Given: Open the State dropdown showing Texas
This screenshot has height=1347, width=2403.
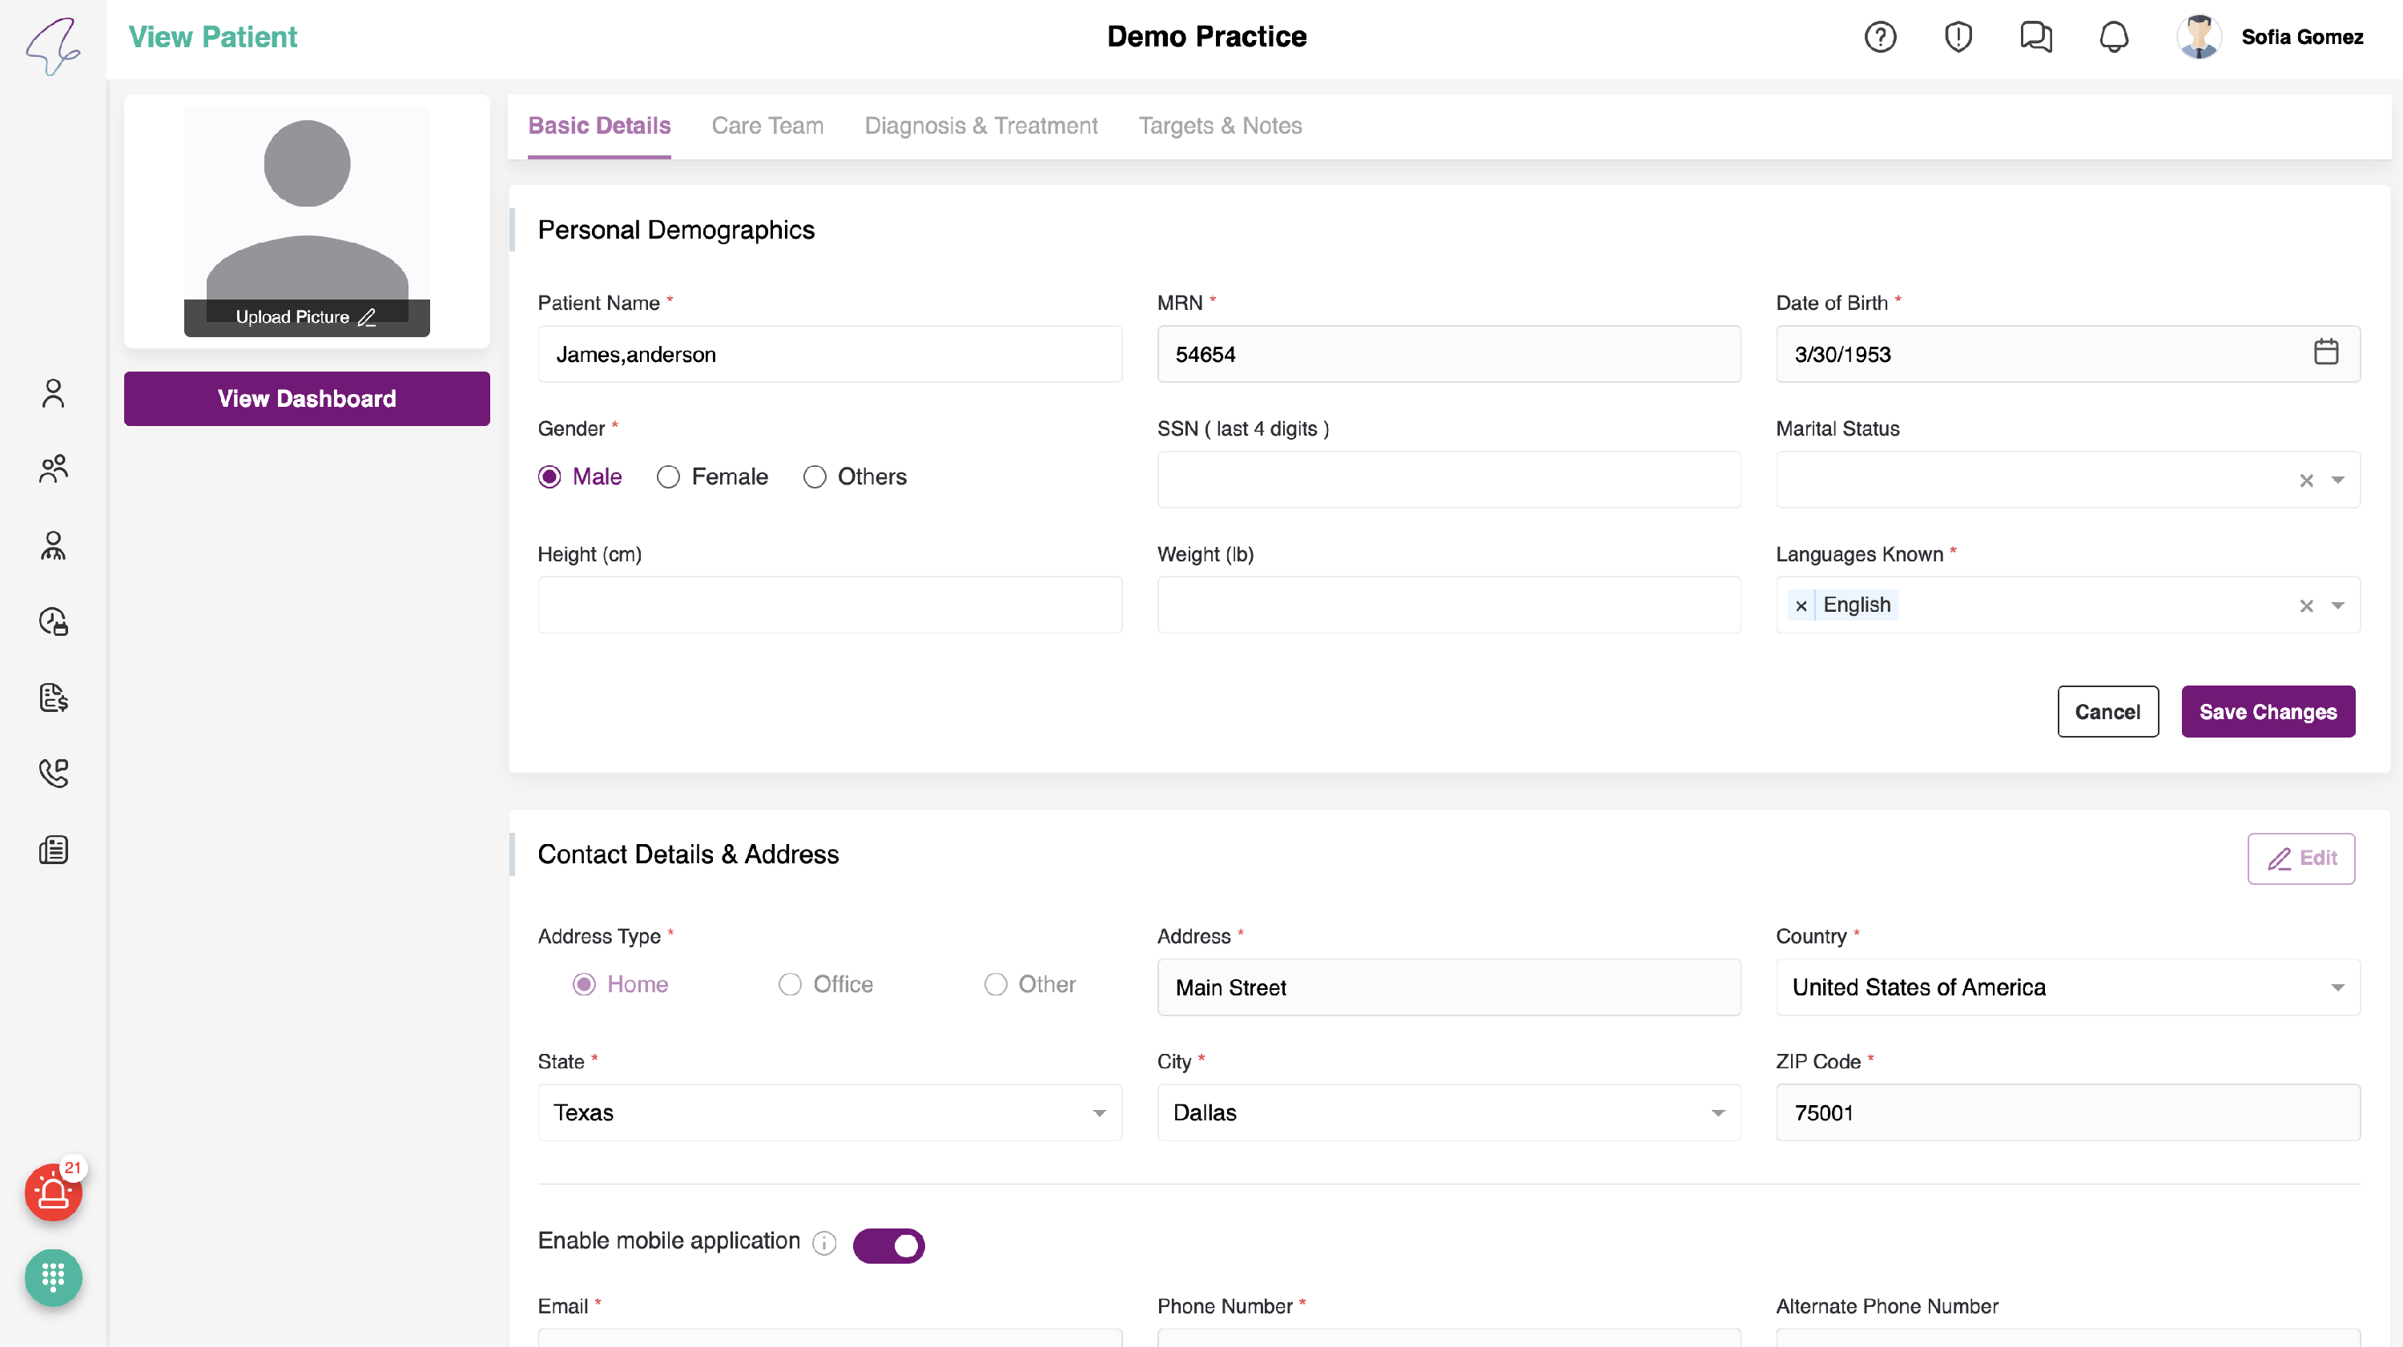Looking at the screenshot, I should pyautogui.click(x=828, y=1112).
